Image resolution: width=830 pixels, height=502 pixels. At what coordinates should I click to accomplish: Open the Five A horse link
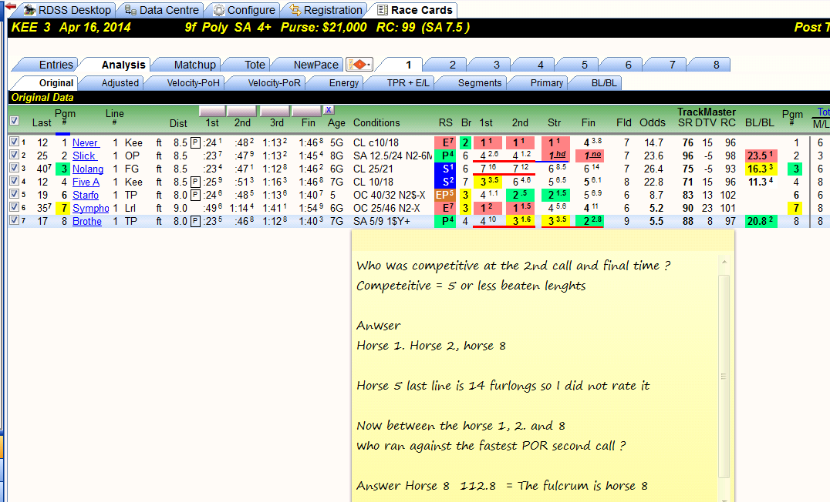(x=86, y=182)
